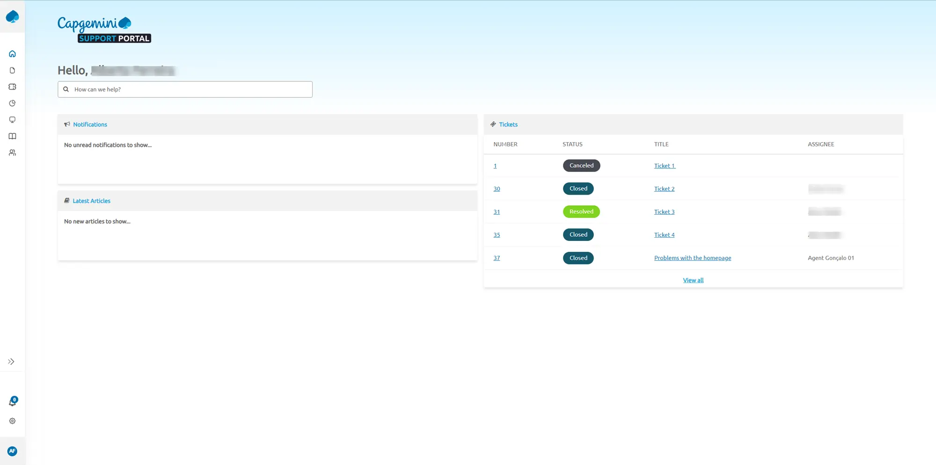Screen dimensions: 936x465
Task: Open the Notifications panel header
Action: [x=90, y=124]
